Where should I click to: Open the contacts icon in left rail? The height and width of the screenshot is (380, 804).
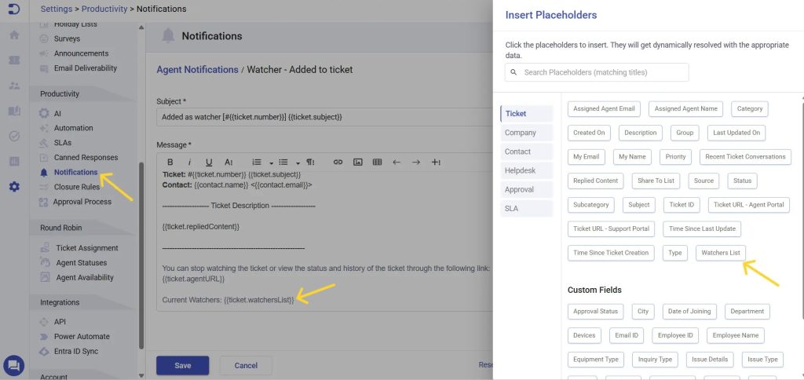coord(14,86)
